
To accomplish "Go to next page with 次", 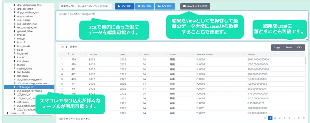I will click(304, 118).
